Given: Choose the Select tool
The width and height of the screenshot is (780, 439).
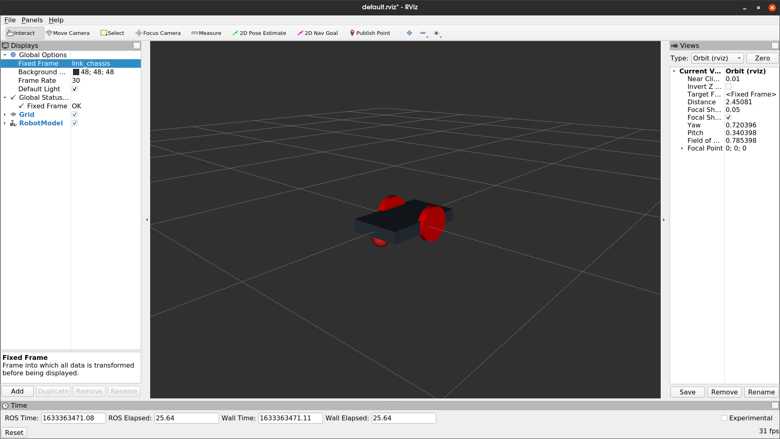Looking at the screenshot, I should click(112, 33).
